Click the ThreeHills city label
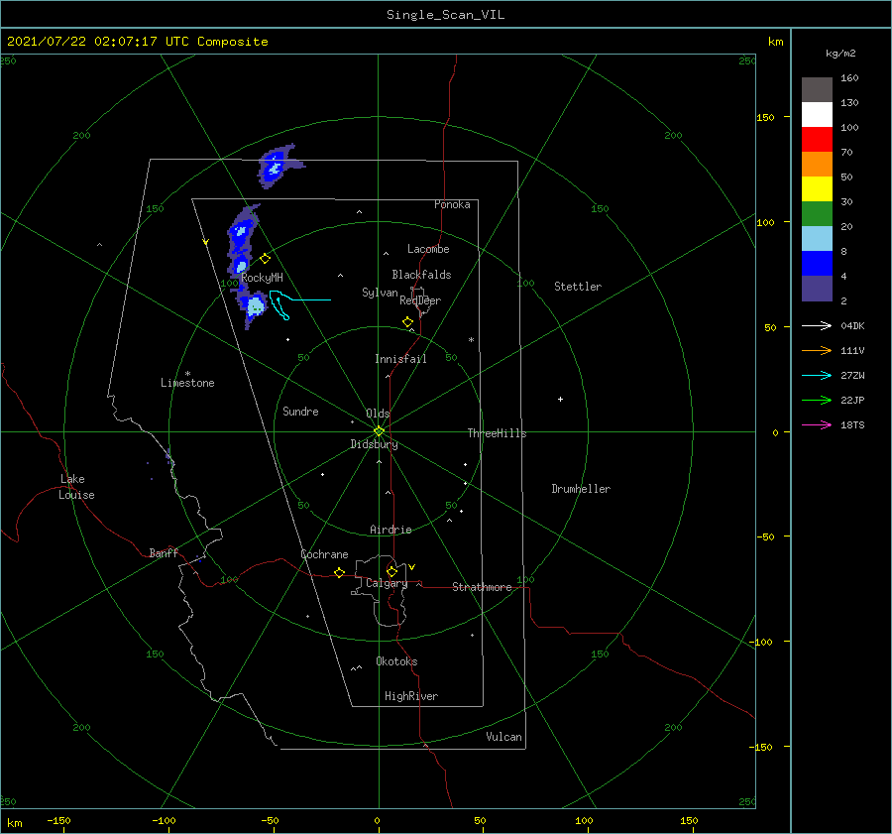The width and height of the screenshot is (892, 834). tap(497, 433)
